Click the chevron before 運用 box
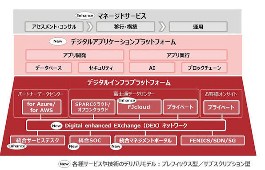Image resolution: width=265 pixels, height=170 pixels. click(x=162, y=27)
